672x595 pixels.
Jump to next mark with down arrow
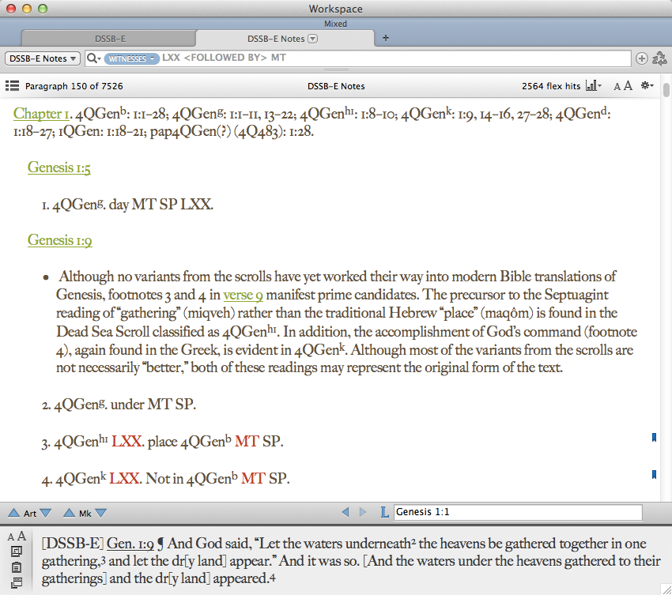(x=100, y=513)
